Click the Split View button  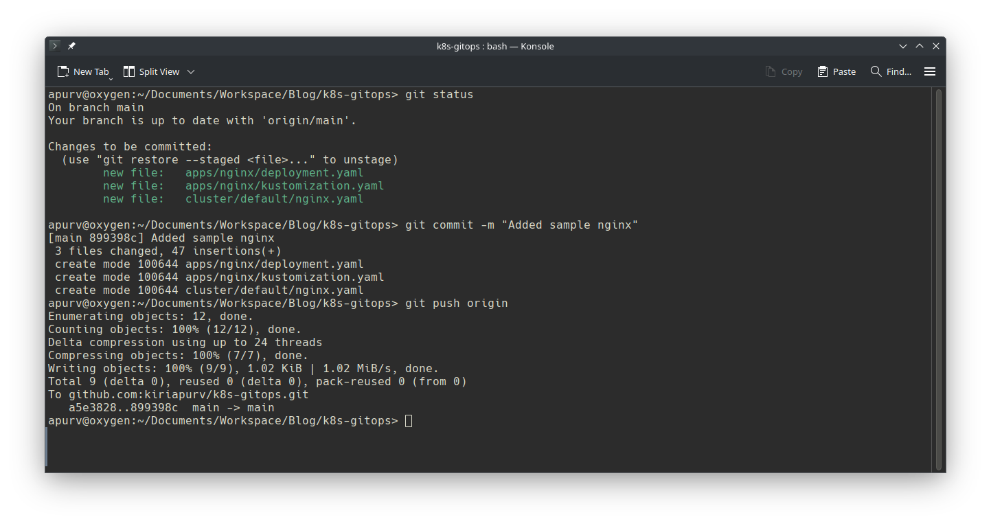point(151,71)
